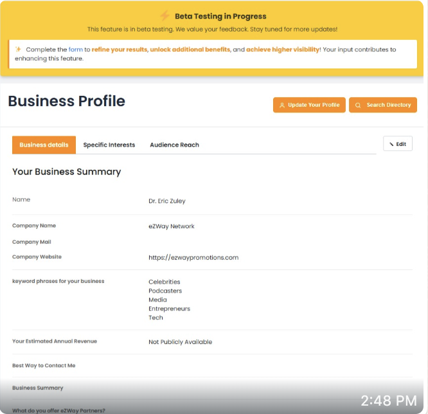Click the lightning bolt icon in beta banner
The width and height of the screenshot is (428, 414).
[x=165, y=16]
